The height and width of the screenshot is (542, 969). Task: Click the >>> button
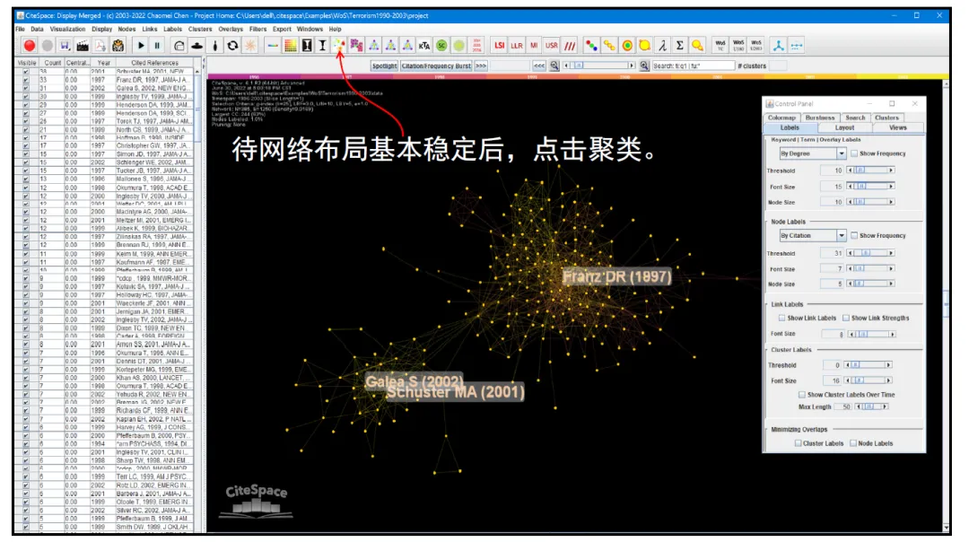pyautogui.click(x=481, y=66)
